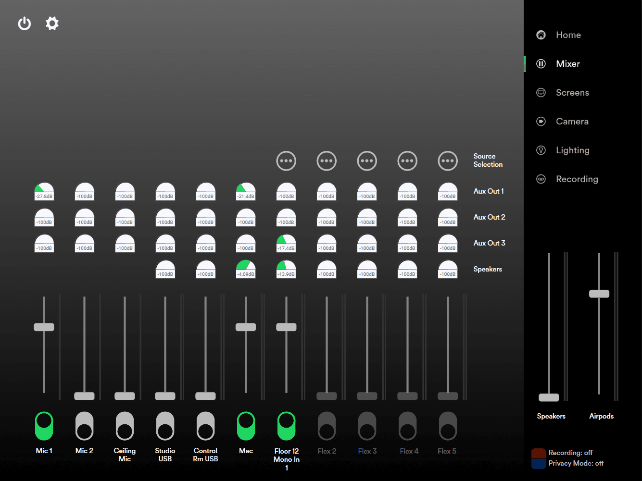The width and height of the screenshot is (642, 481).
Task: Toggle the Studio USB switch
Action: pyautogui.click(x=165, y=426)
